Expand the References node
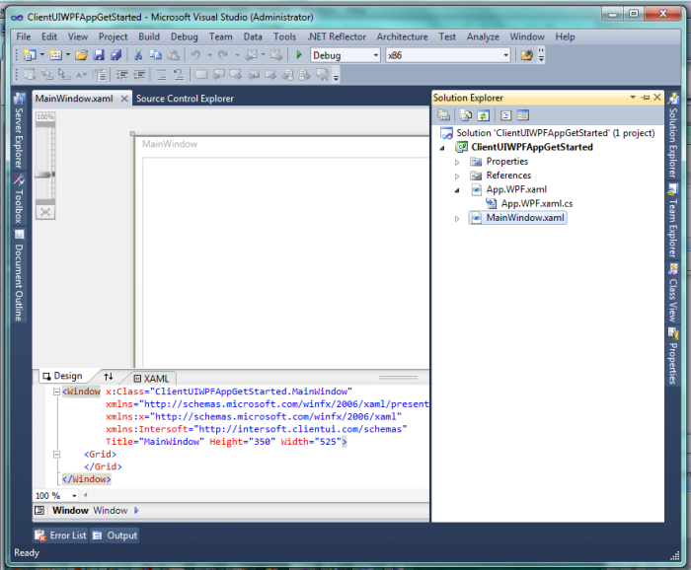The width and height of the screenshot is (691, 570). pos(457,177)
